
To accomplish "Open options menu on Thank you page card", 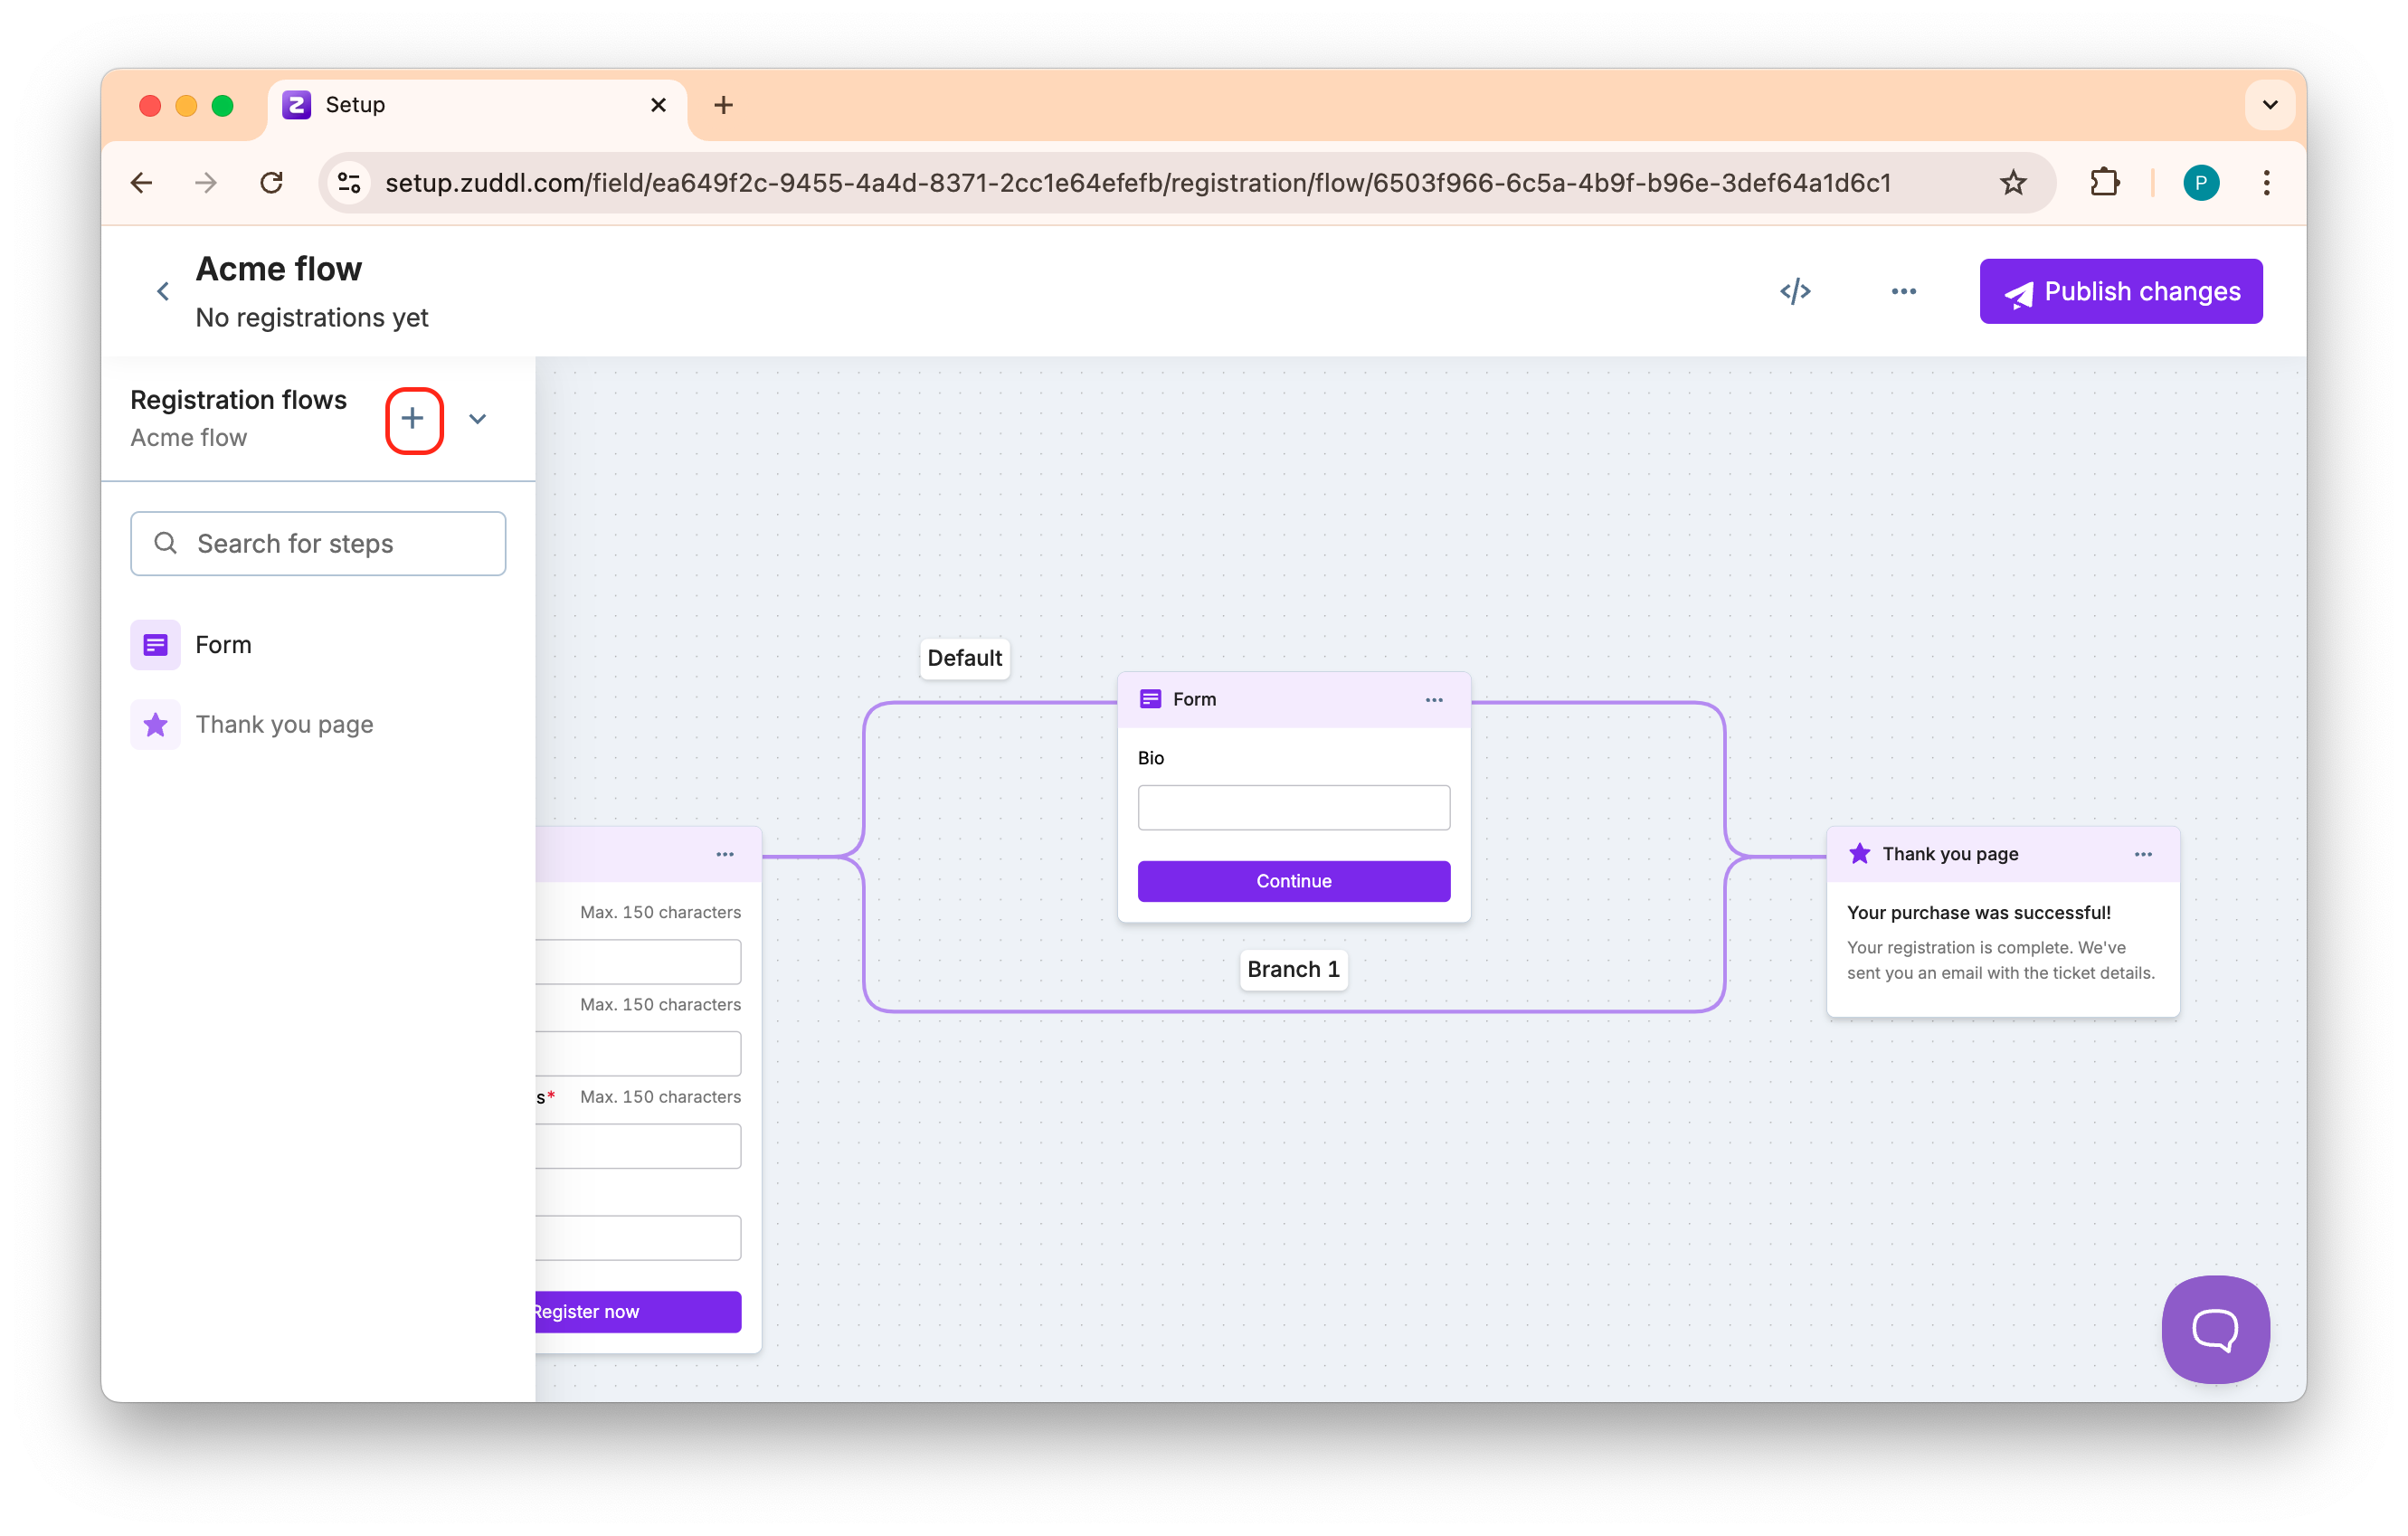I will tap(2143, 854).
